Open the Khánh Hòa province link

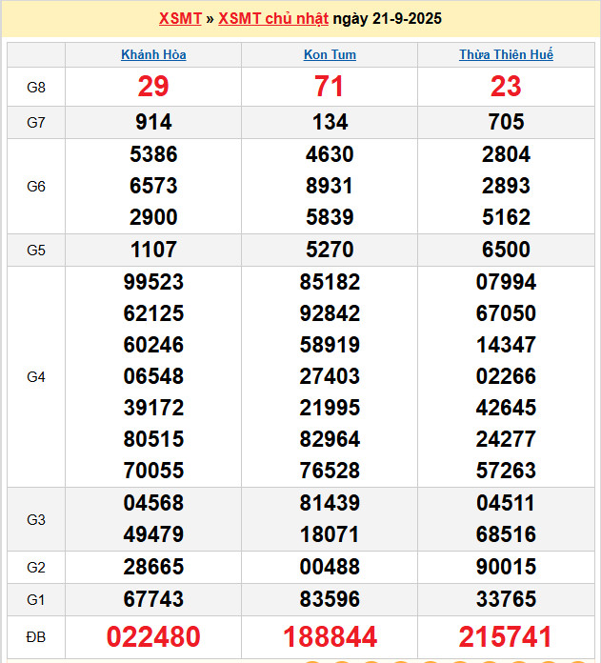pyautogui.click(x=153, y=54)
